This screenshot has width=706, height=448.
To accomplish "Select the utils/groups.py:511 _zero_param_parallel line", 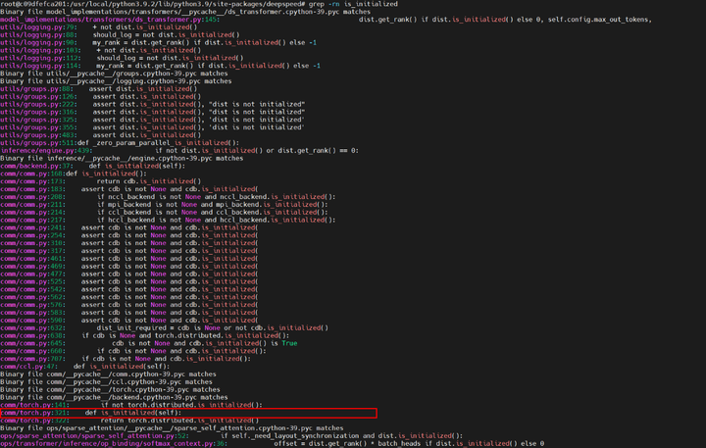I will coord(120,143).
